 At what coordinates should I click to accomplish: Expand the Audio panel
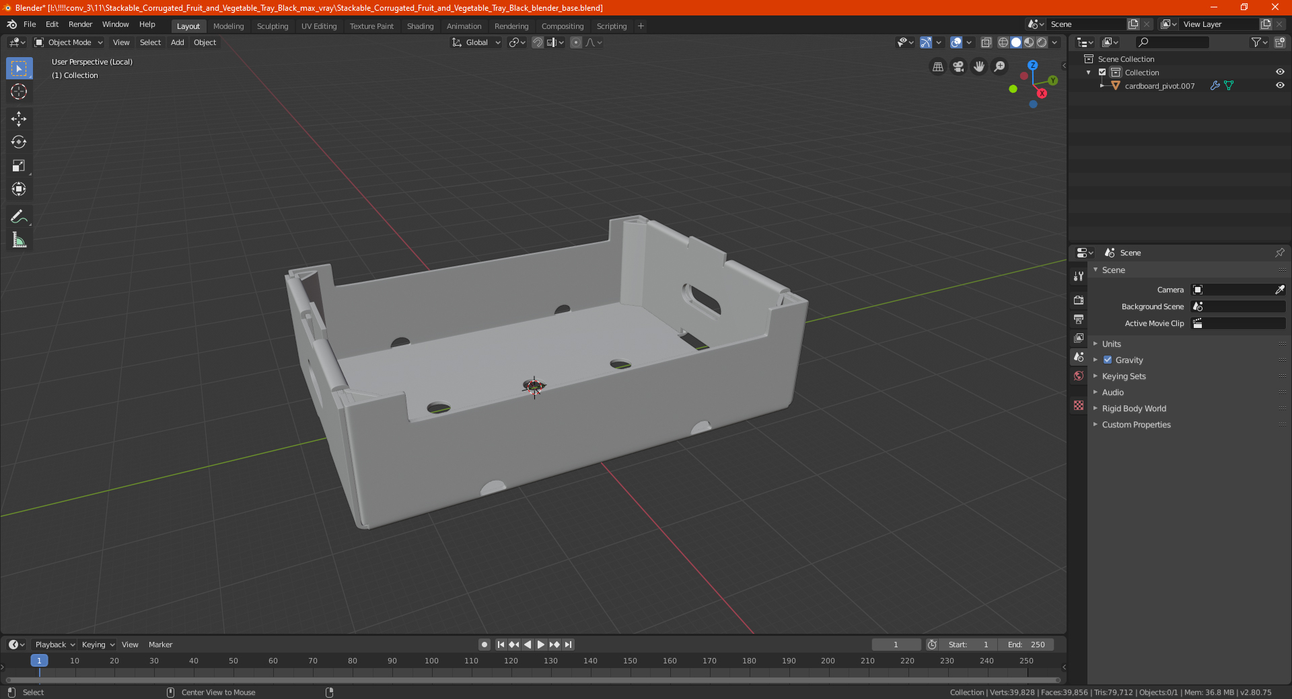[1112, 392]
